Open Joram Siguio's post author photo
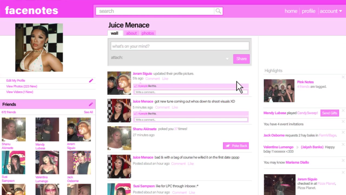The width and height of the screenshot is (346, 195). tap(119, 83)
